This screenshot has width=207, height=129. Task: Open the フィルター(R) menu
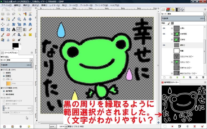86,5
